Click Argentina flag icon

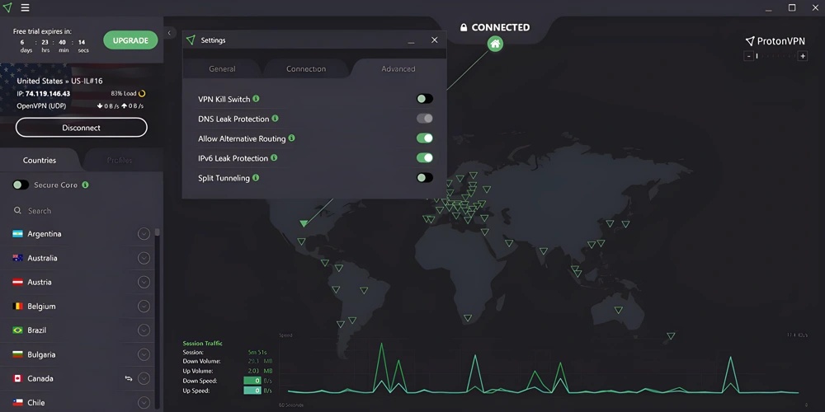tap(17, 234)
